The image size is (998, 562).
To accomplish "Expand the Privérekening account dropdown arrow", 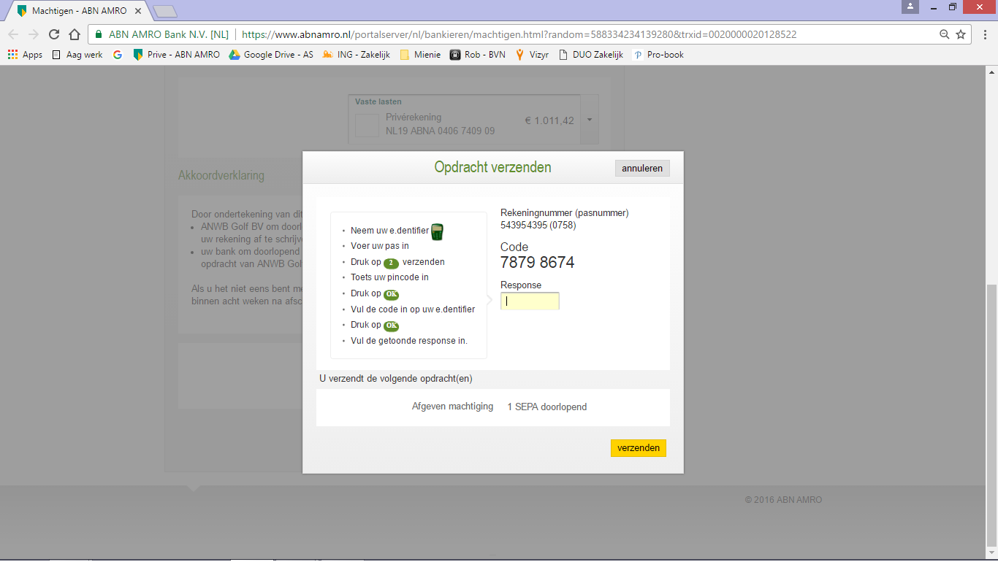I will coord(589,120).
